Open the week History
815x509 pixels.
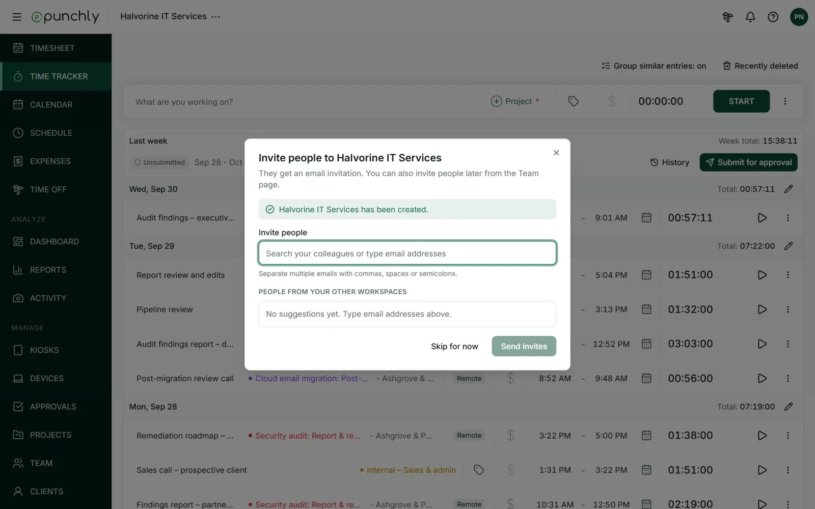(x=669, y=162)
